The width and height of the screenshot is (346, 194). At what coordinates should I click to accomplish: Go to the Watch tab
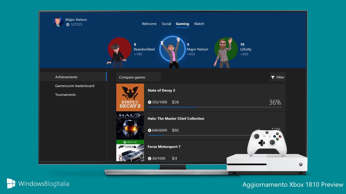(x=199, y=24)
